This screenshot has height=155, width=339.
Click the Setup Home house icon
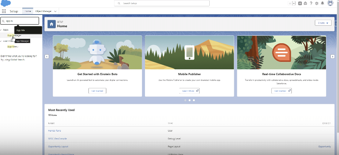[x=51, y=24]
